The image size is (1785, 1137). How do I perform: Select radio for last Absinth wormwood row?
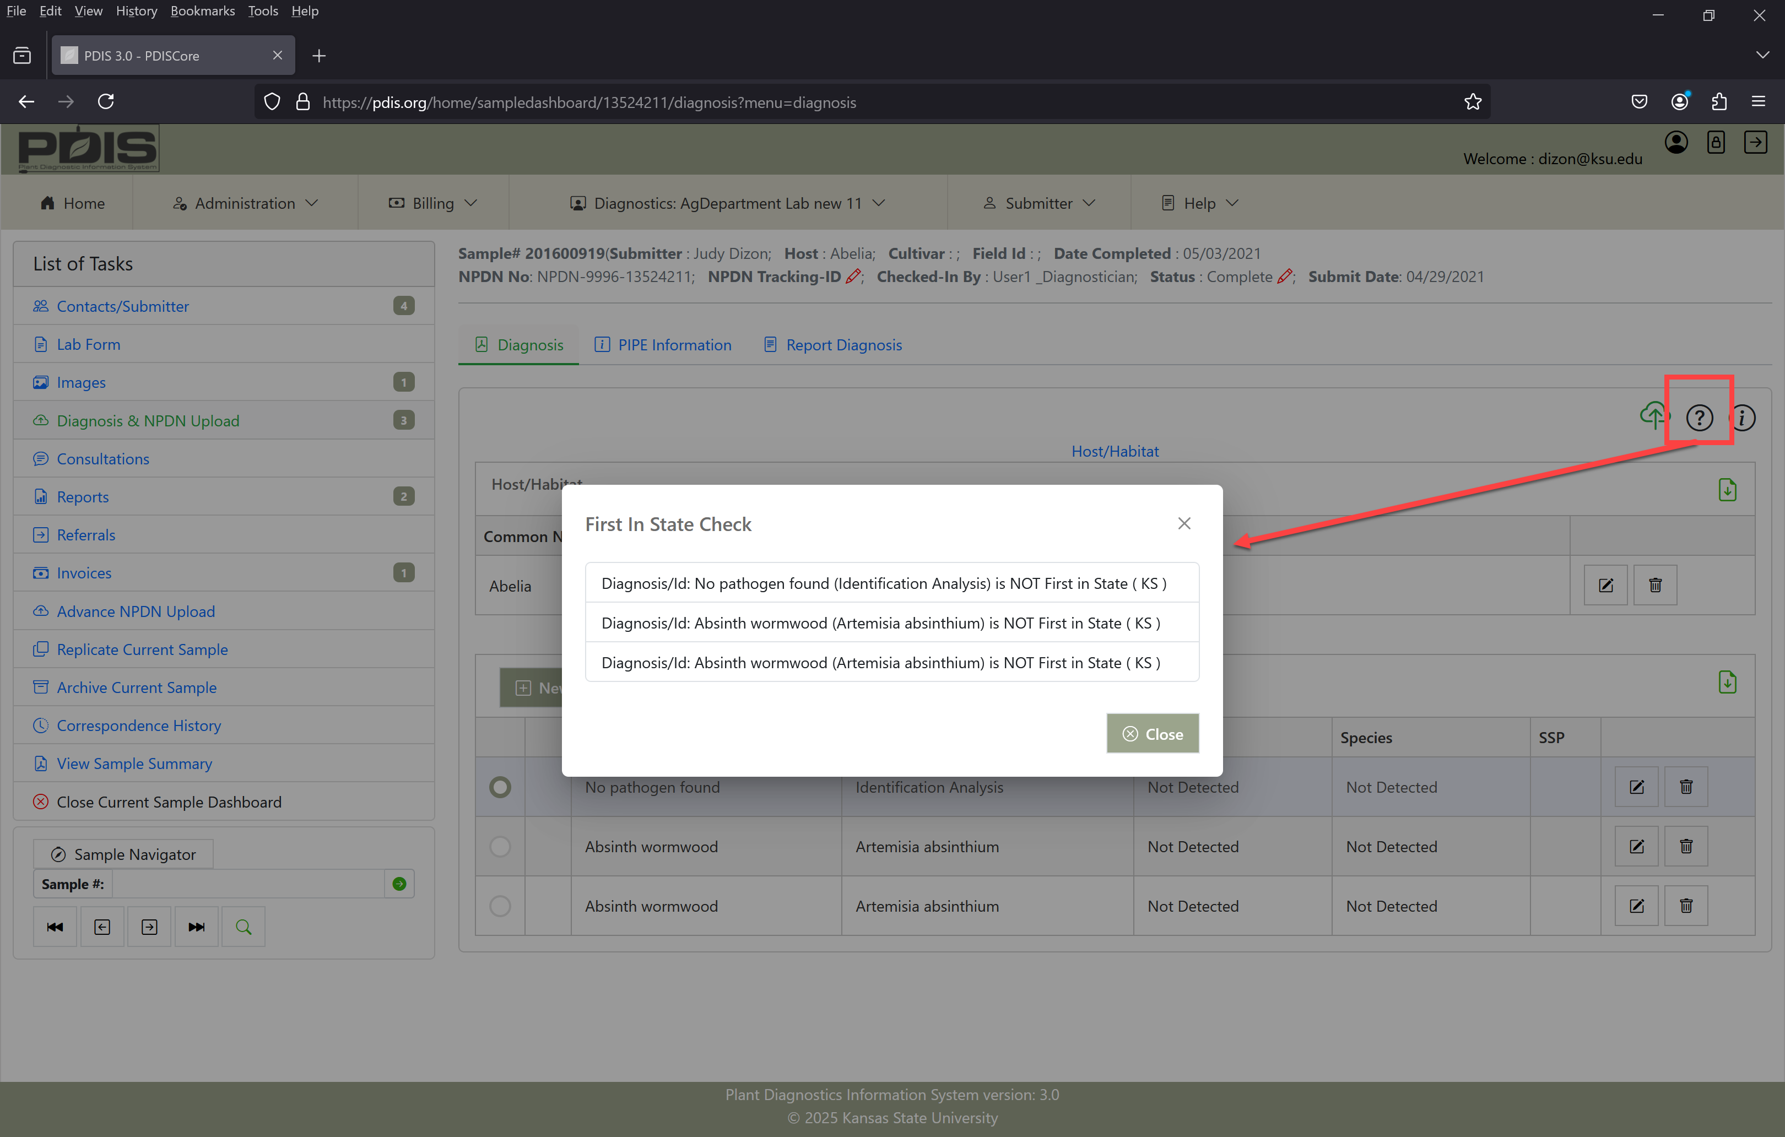point(500,906)
